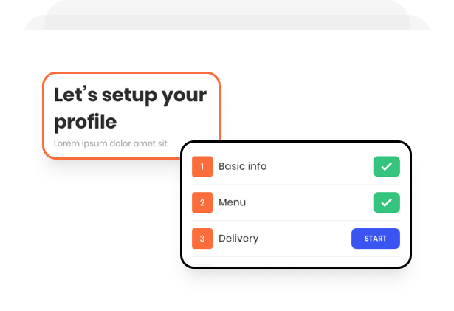Toggle the green checkmark beside Menu

pos(386,202)
